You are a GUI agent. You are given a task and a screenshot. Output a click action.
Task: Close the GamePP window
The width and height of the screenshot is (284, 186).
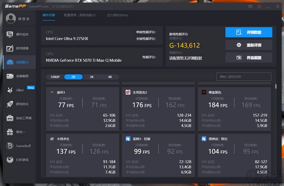point(278,6)
